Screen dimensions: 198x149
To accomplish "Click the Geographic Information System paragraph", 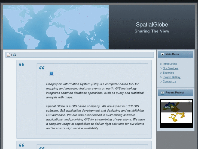I will [x=95, y=91].
